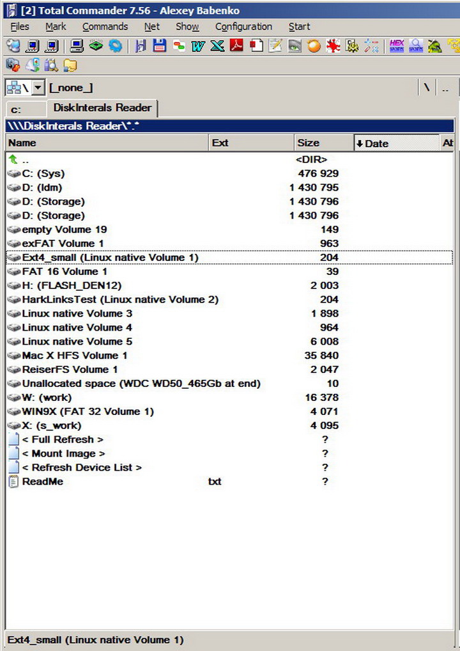
Task: Switch to the c: tab
Action: 26,109
